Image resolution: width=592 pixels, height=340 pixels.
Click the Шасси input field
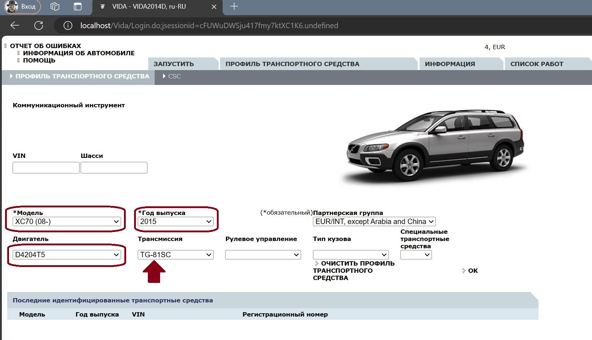coord(114,168)
